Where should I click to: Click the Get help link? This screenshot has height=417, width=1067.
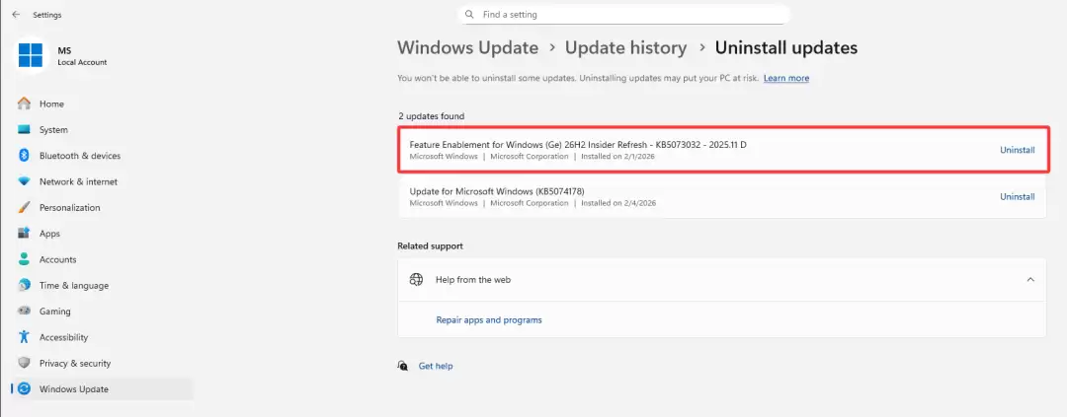pyautogui.click(x=436, y=366)
